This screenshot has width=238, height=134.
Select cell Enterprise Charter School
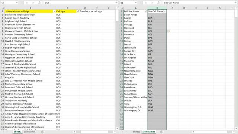tap(30, 111)
